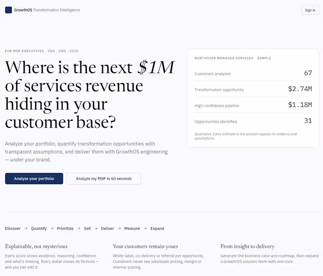Click the arrow between Quantify and Prioritize
323x276 pixels.
point(52,228)
